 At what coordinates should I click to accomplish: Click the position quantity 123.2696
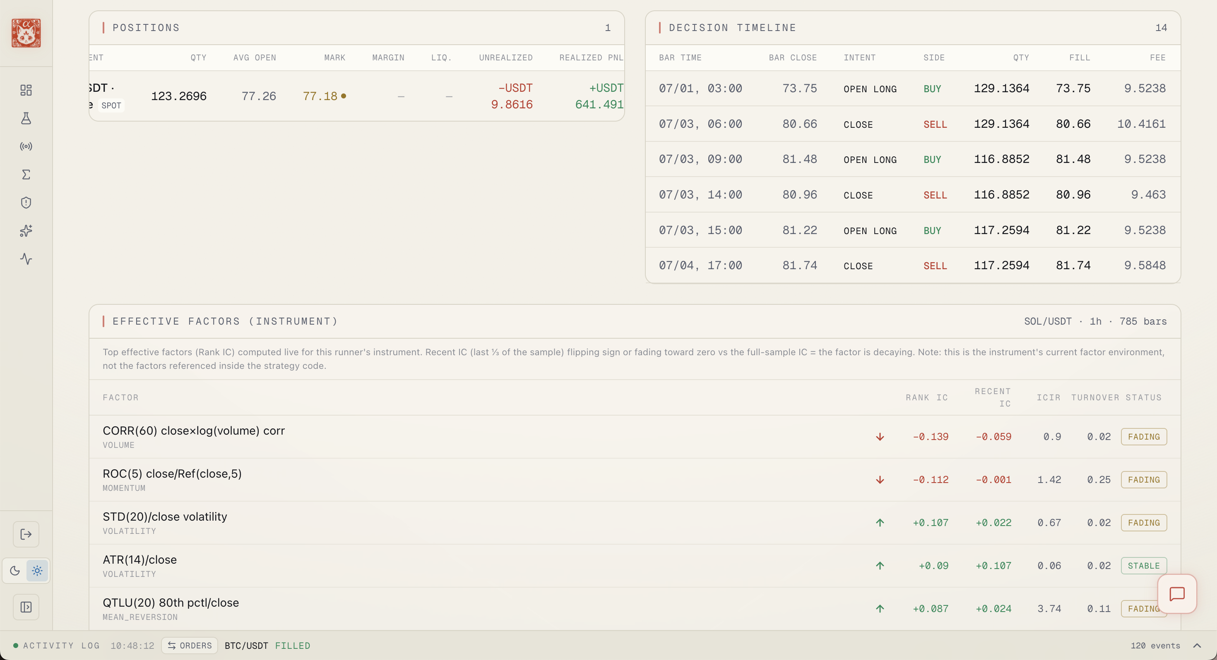pos(178,96)
